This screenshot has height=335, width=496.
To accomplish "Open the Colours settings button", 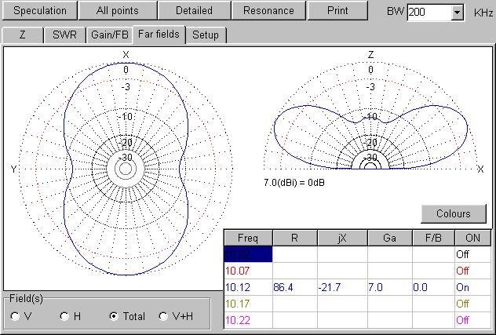I will click(453, 213).
